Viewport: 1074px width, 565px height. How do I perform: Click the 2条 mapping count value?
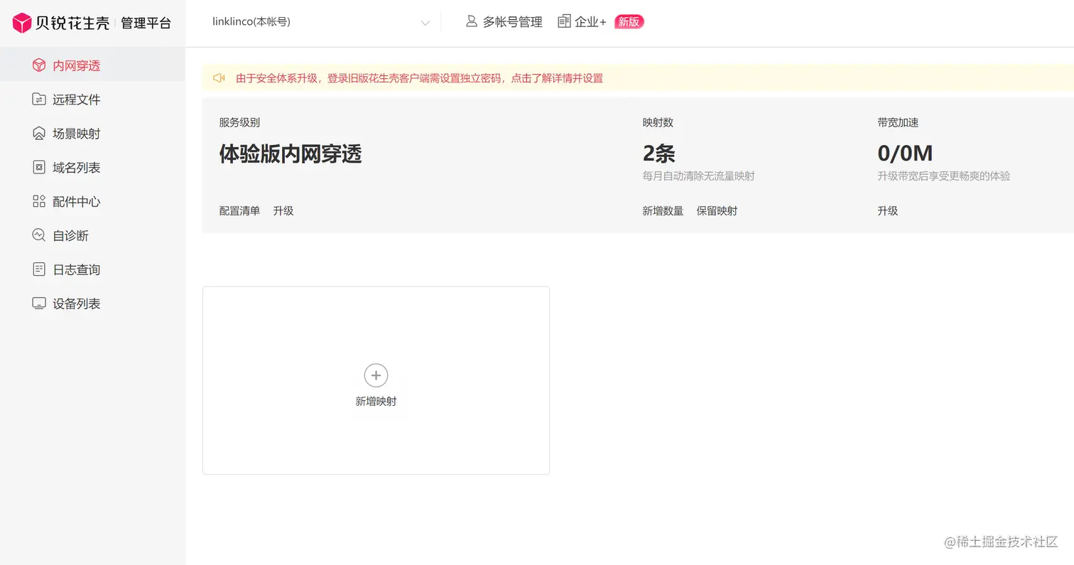(658, 154)
